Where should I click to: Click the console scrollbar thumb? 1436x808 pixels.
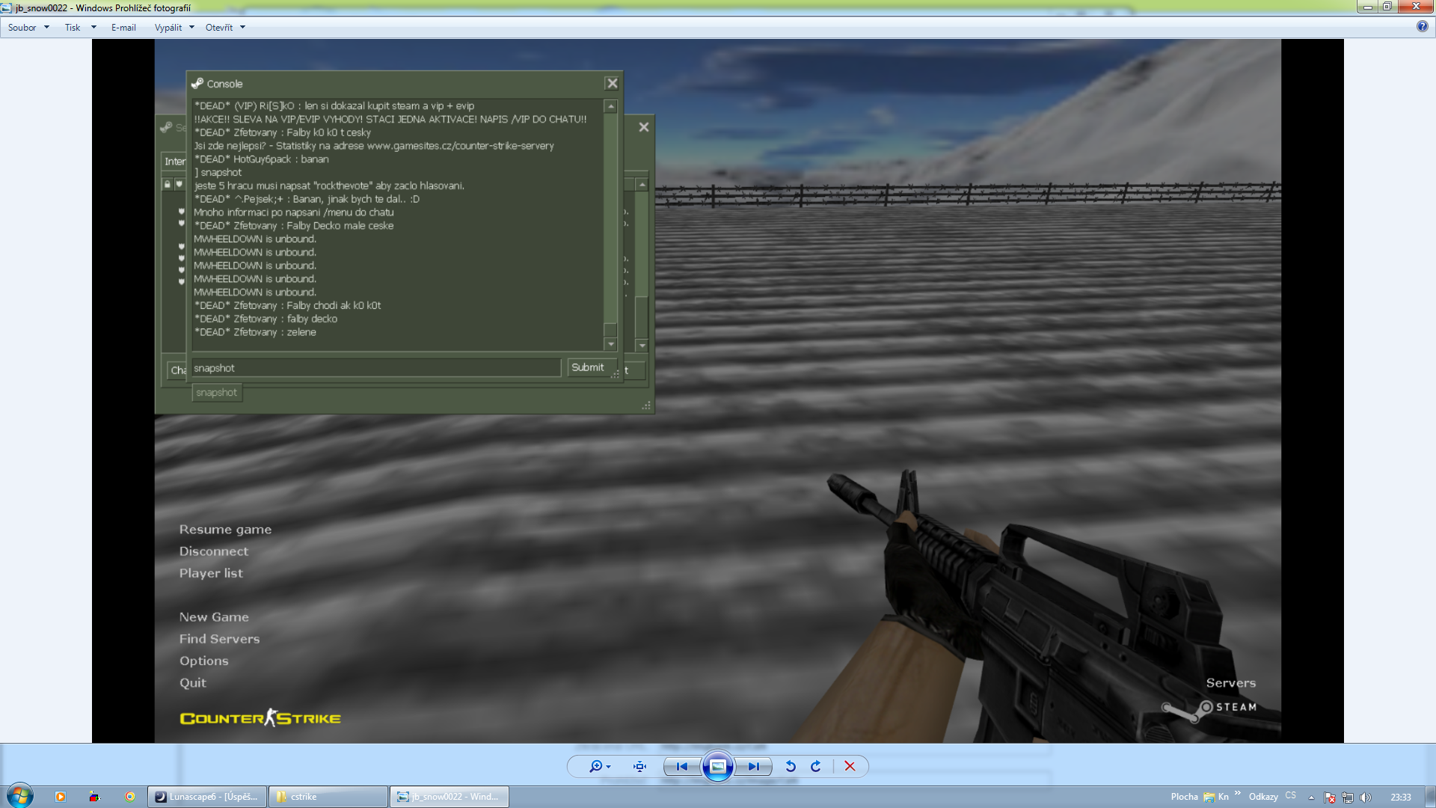610,330
